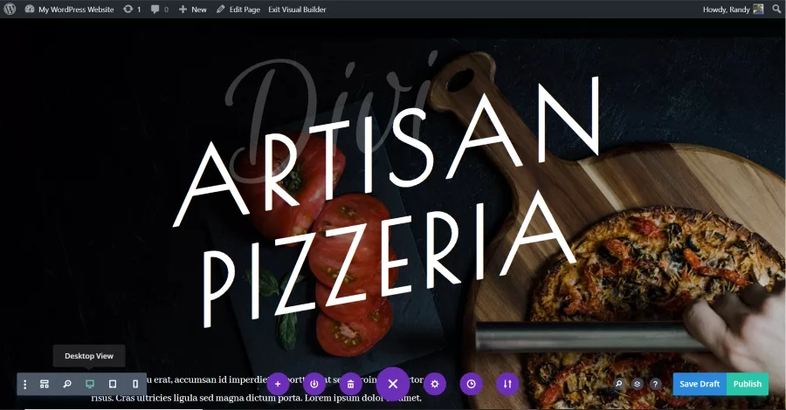Open the builder Help question icon
The image size is (786, 410).
click(x=655, y=384)
